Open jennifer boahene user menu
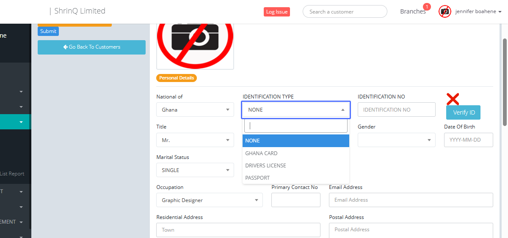This screenshot has width=508, height=238. point(478,12)
